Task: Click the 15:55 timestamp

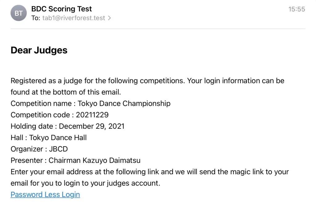Action: [x=297, y=9]
